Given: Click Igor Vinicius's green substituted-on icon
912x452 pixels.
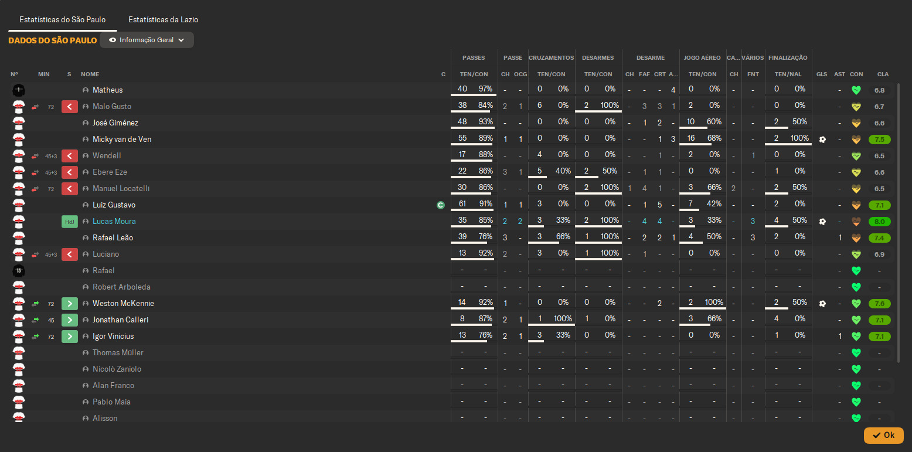Looking at the screenshot, I should click(x=70, y=337).
